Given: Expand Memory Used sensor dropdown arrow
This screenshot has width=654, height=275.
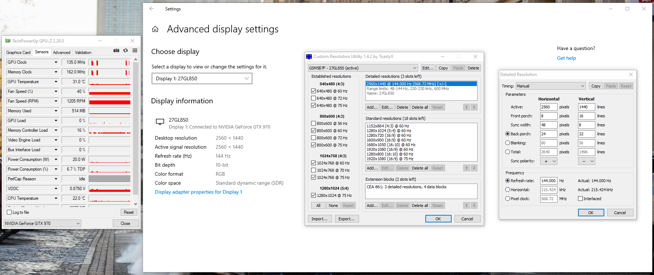Looking at the screenshot, I should (56, 111).
